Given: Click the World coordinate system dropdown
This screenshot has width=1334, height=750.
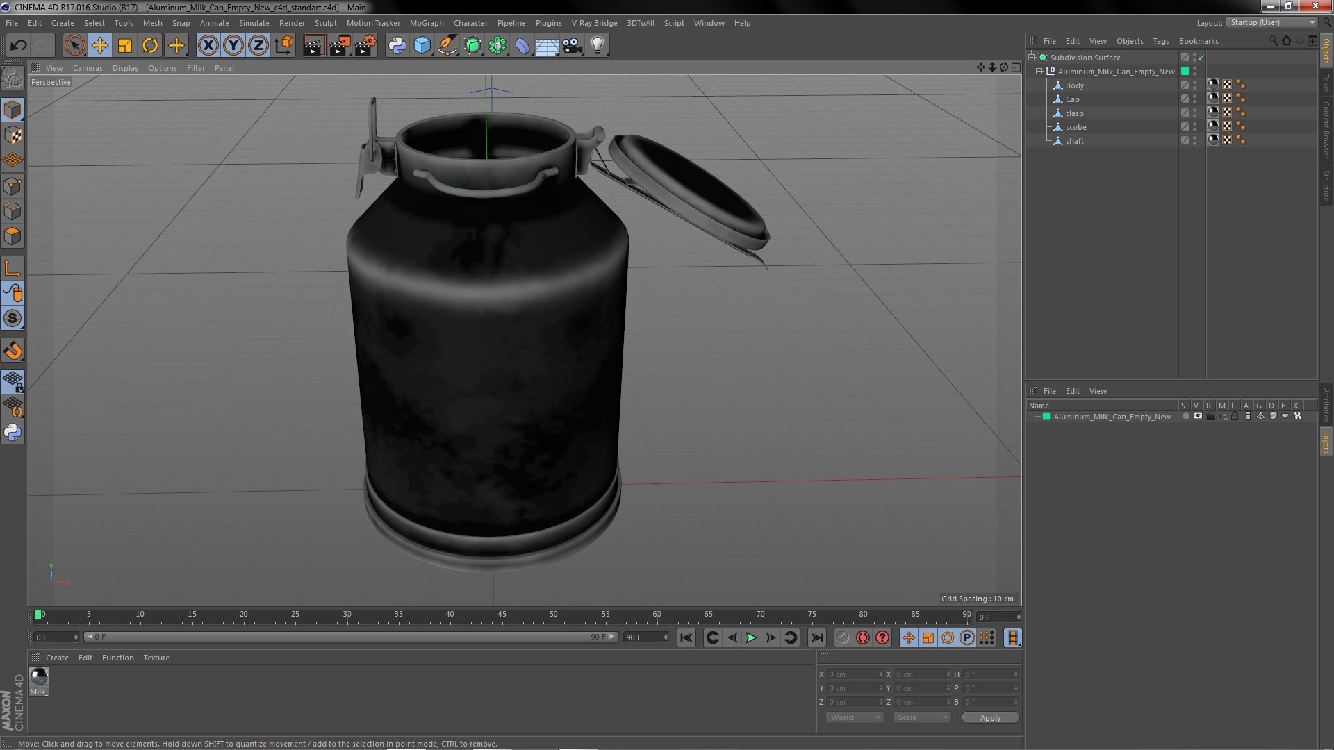Looking at the screenshot, I should [x=852, y=717].
